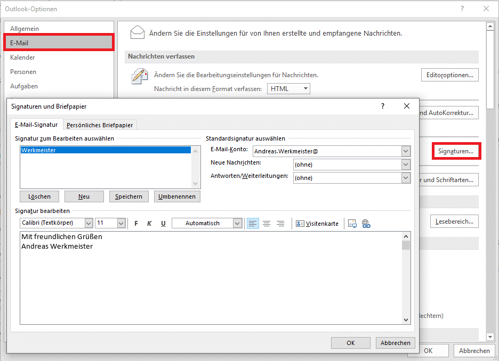Toggle underline formatting in signature editor
Viewport: 499px width, 361px height.
[163, 224]
